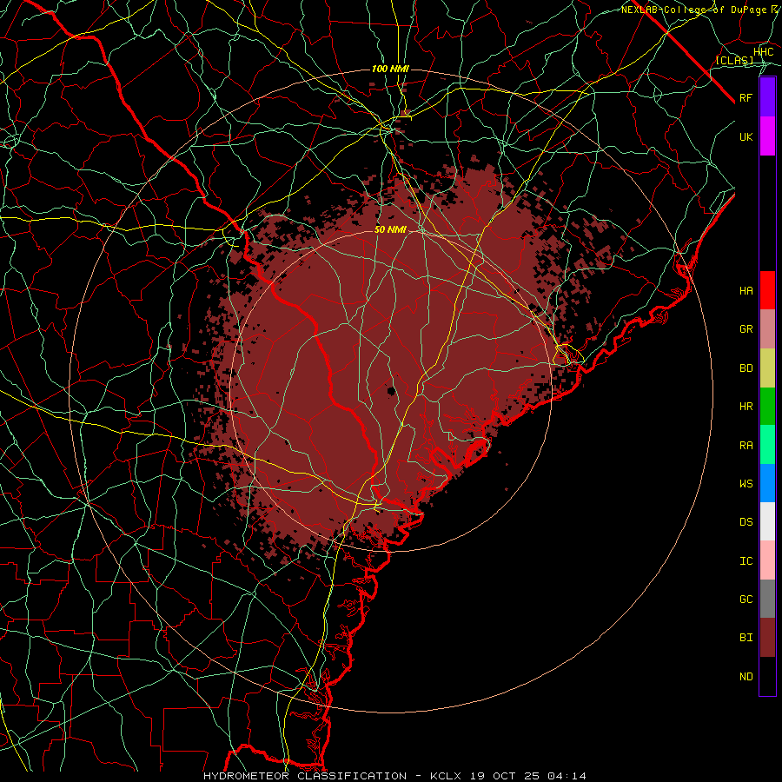Viewport: 782px width, 782px height.
Task: Click the RF purple legend swatch
Action: pyautogui.click(x=767, y=97)
